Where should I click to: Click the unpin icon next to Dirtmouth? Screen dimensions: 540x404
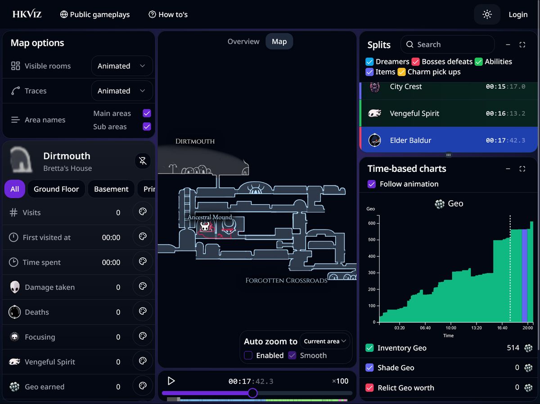click(x=143, y=161)
